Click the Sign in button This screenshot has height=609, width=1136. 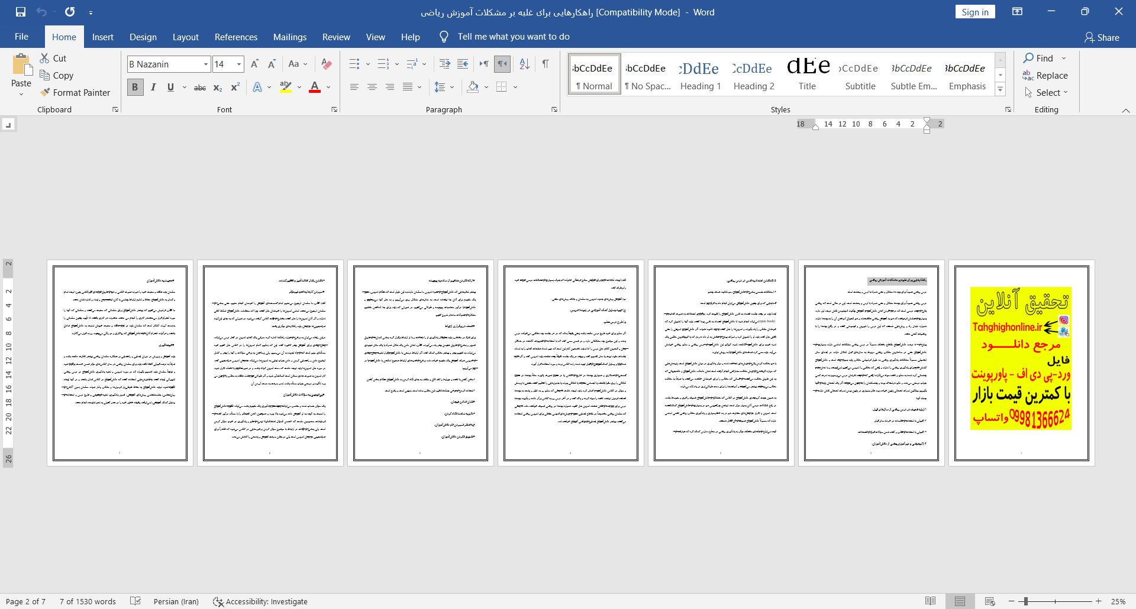coord(975,12)
